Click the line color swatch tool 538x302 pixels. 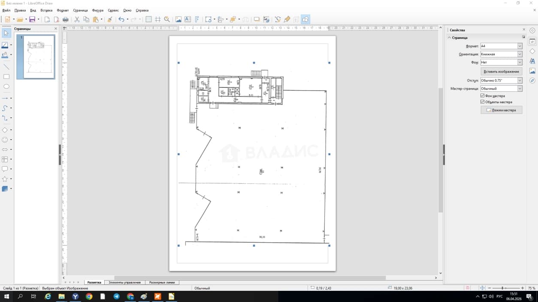point(5,45)
